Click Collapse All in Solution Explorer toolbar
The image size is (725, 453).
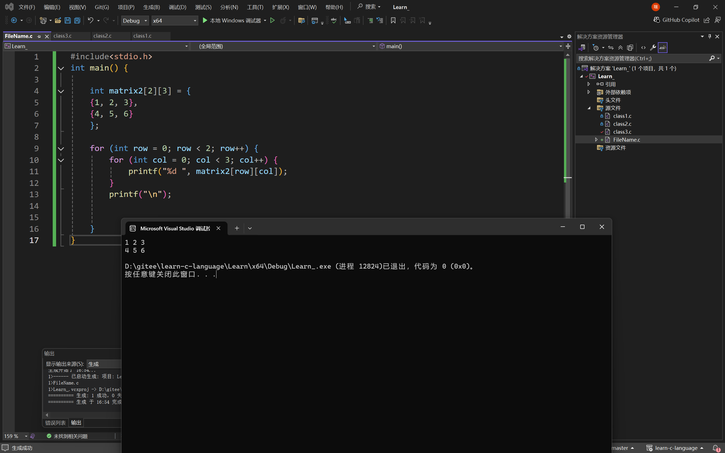620,48
